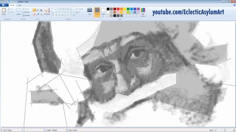
Task: Open the Size line thickness dropdown
Action: pos(90,12)
